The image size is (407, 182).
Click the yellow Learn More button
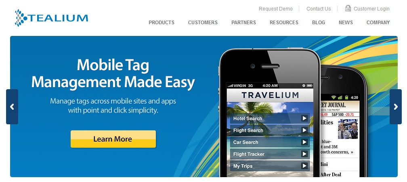pyautogui.click(x=113, y=139)
